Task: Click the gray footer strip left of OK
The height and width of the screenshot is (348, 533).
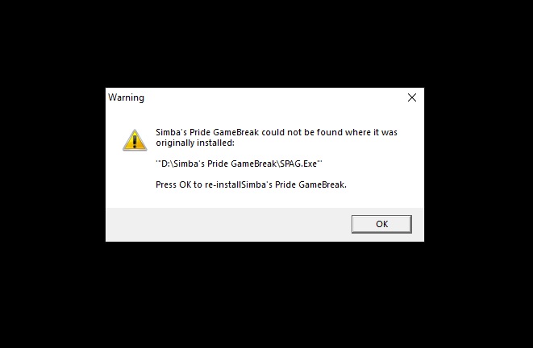Action: click(x=227, y=225)
